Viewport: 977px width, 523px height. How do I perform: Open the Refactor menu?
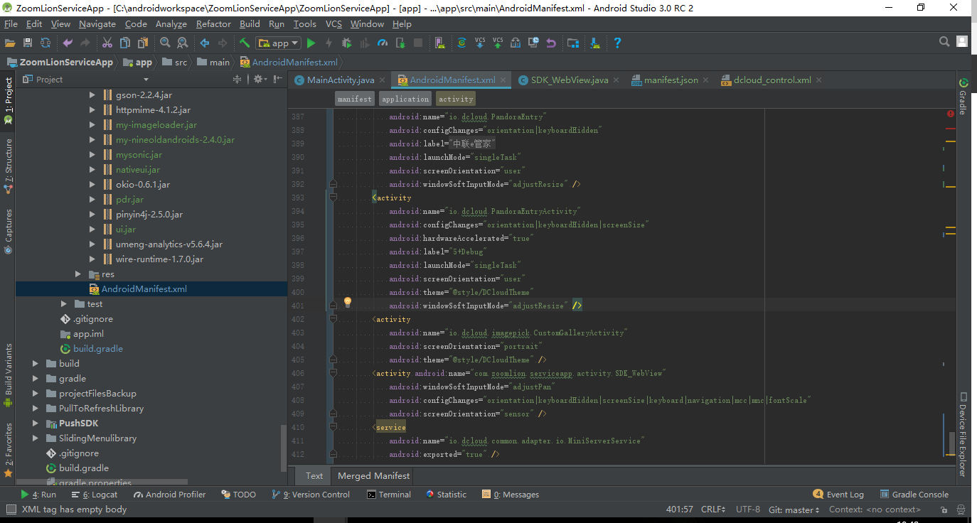pyautogui.click(x=213, y=23)
